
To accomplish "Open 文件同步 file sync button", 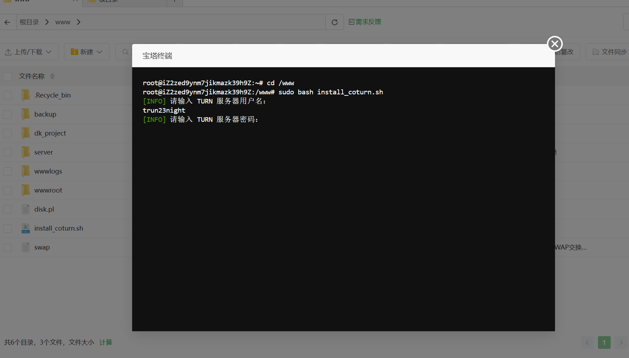I will [x=610, y=52].
